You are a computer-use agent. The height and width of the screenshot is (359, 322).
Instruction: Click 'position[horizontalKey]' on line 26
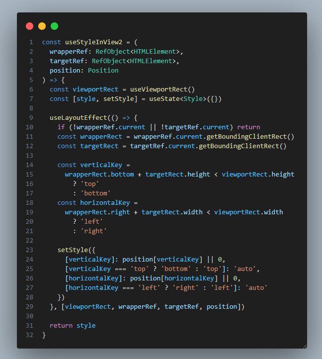pyautogui.click(x=174, y=278)
